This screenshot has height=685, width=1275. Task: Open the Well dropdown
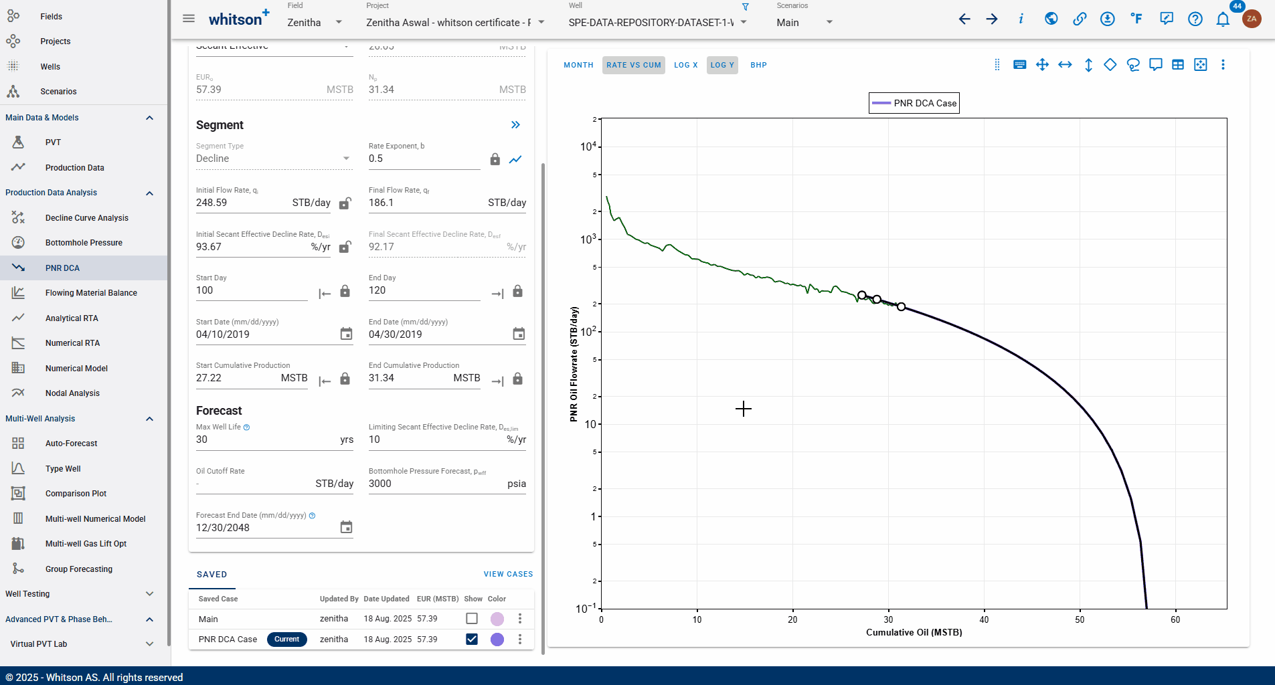pyautogui.click(x=658, y=22)
